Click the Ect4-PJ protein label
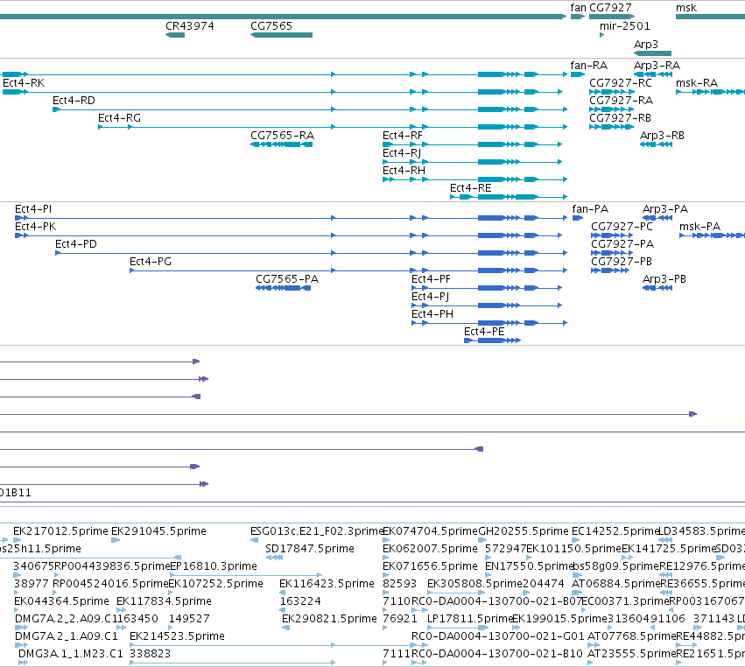 (x=431, y=297)
